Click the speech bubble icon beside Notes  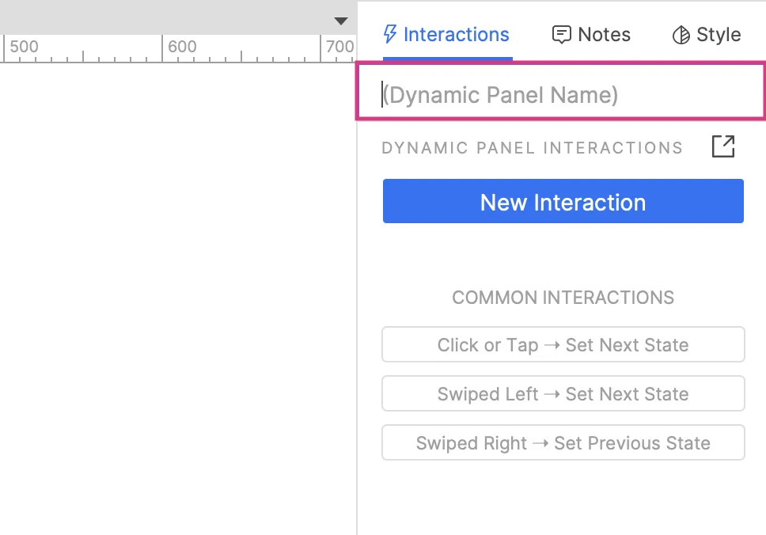[562, 35]
